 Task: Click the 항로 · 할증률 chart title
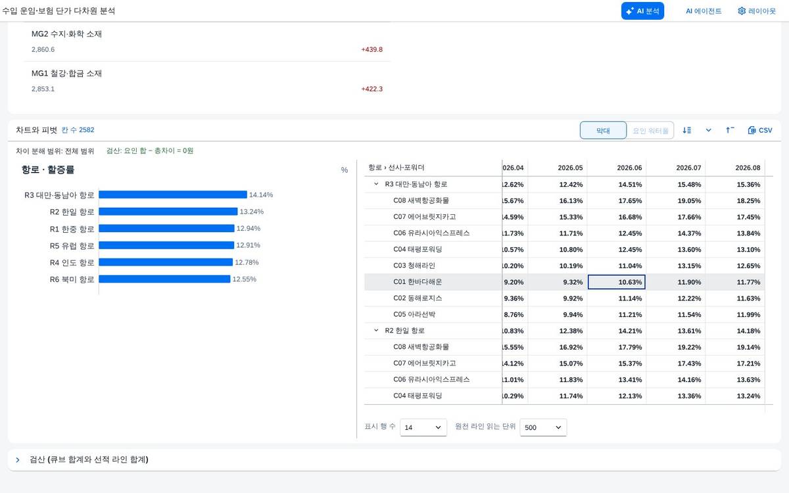[48, 170]
